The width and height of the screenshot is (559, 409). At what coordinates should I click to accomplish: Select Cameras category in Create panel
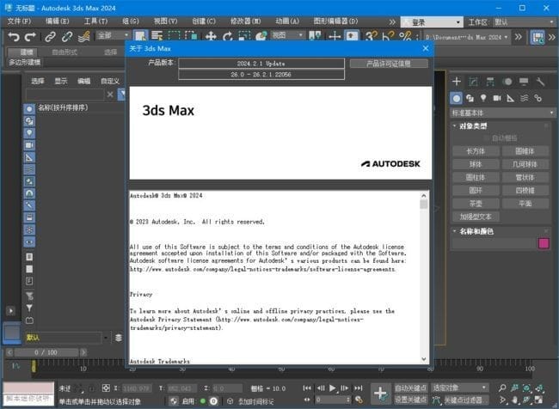point(497,98)
